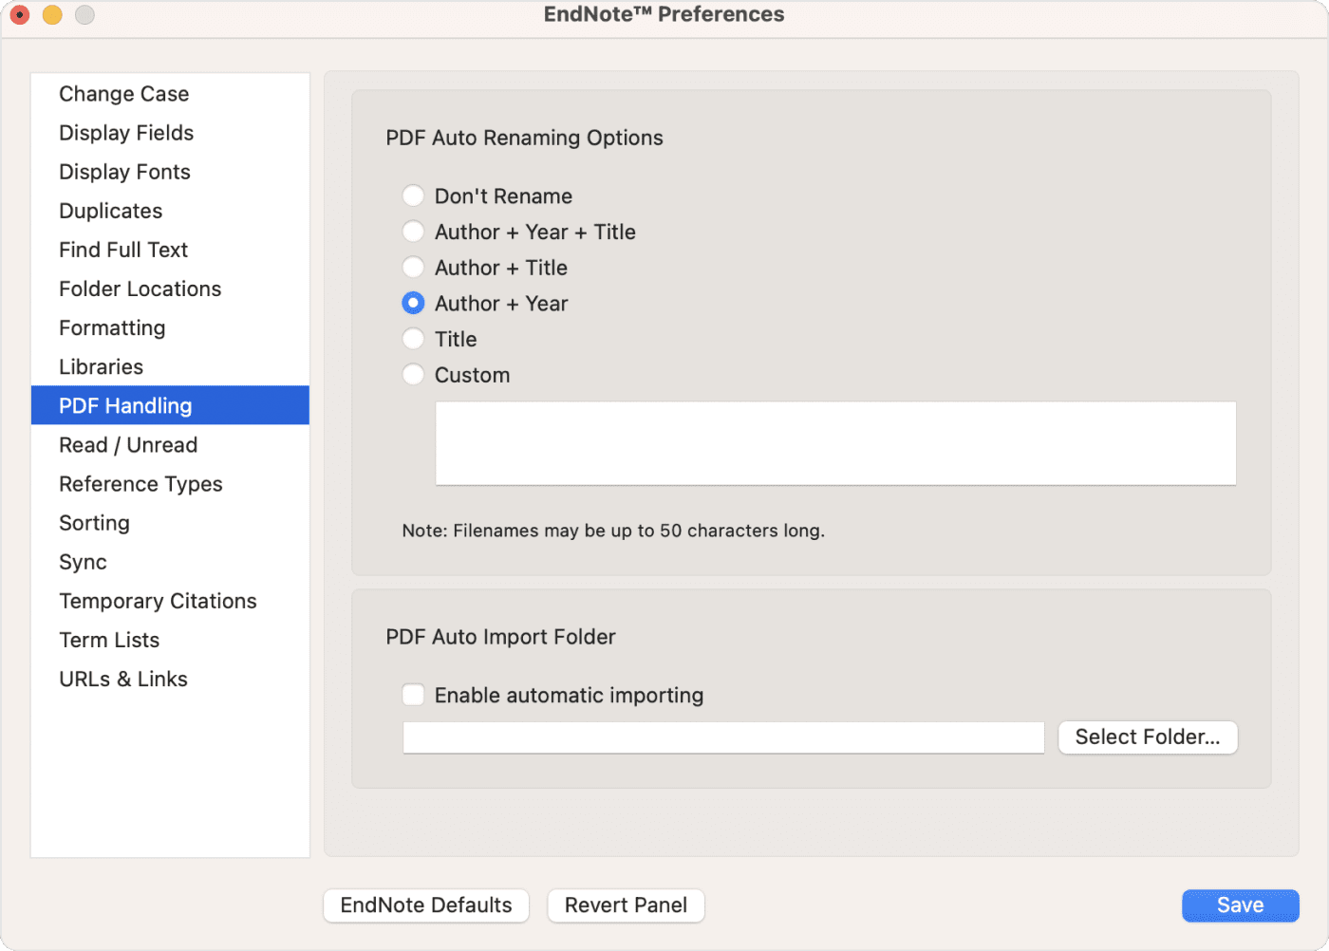This screenshot has height=951, width=1329.
Task: Open the Change Case preferences
Action: point(123,93)
